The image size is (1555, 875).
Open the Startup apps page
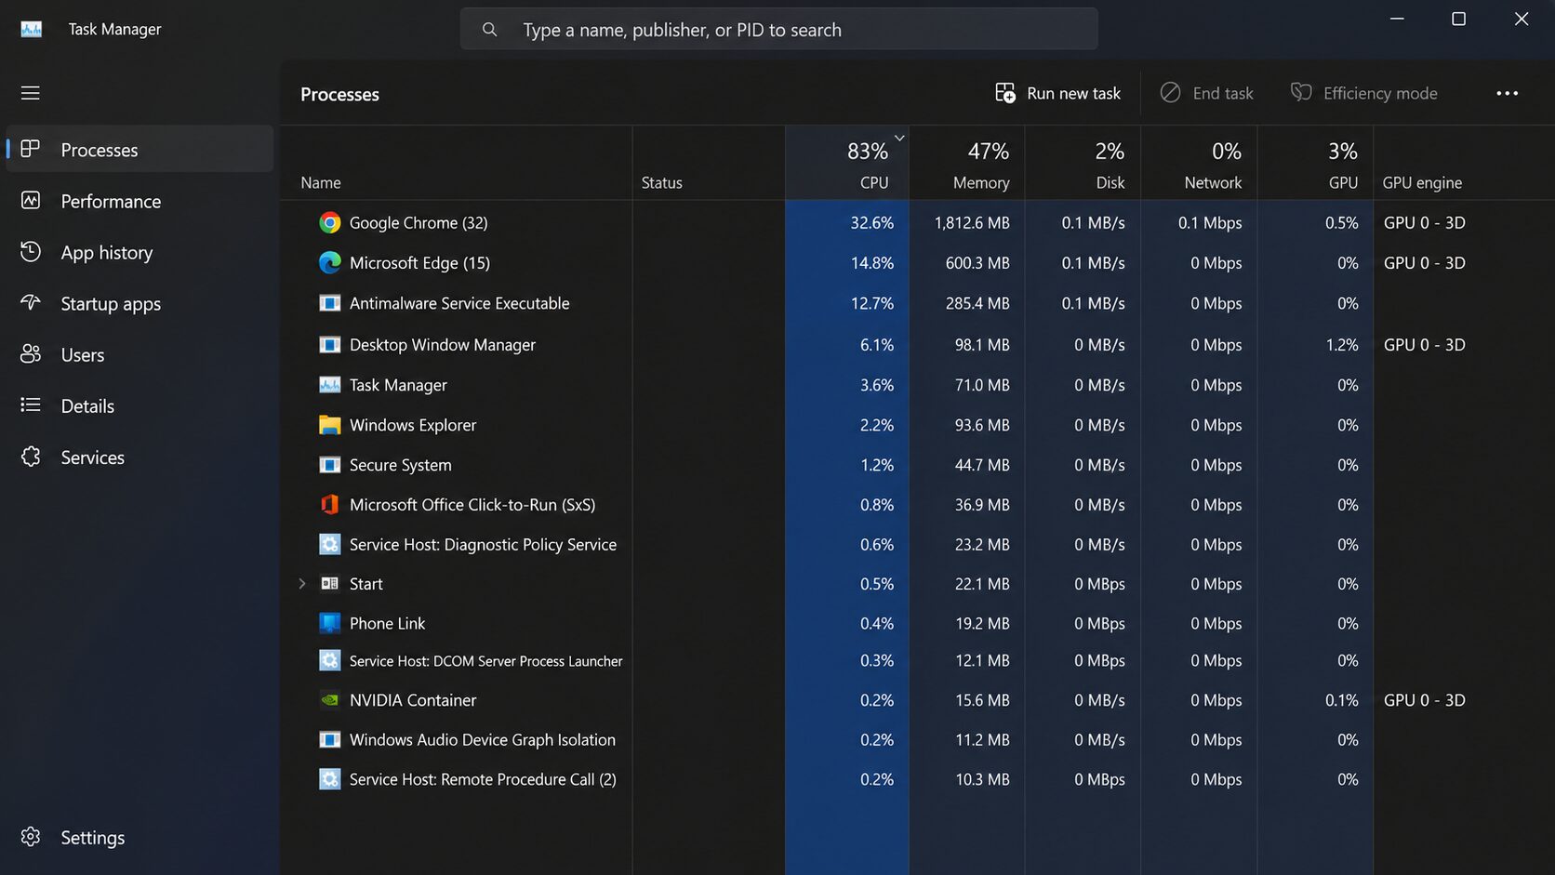click(140, 303)
